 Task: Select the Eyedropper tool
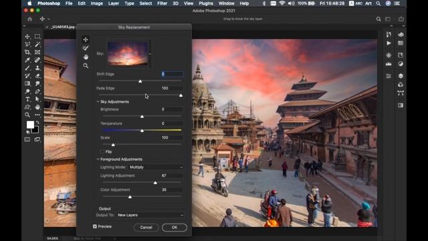27,60
